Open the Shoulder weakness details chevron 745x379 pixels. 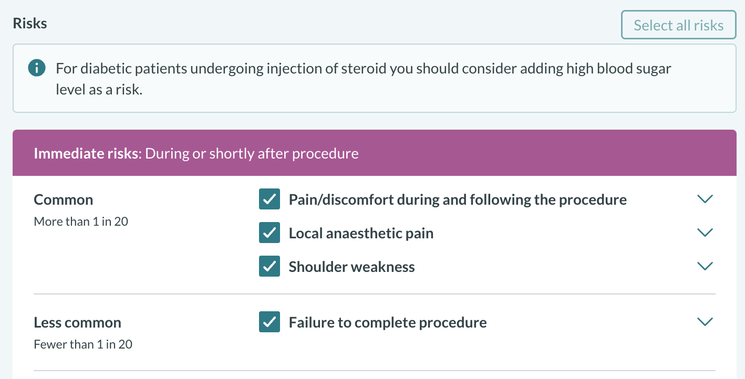(x=705, y=266)
